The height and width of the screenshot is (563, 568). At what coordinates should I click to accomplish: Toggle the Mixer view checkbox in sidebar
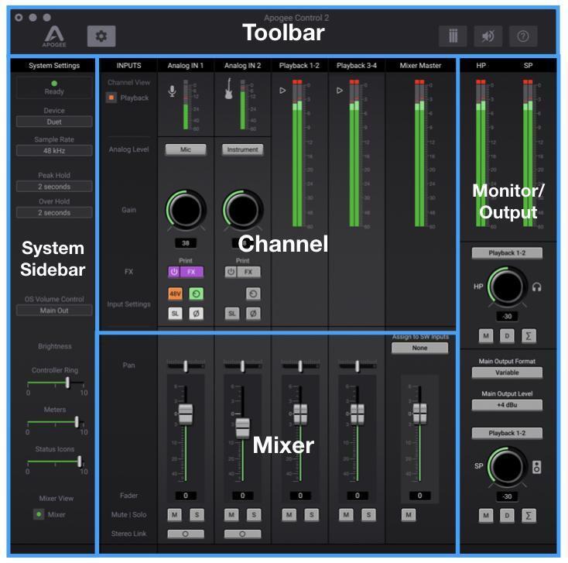[38, 514]
